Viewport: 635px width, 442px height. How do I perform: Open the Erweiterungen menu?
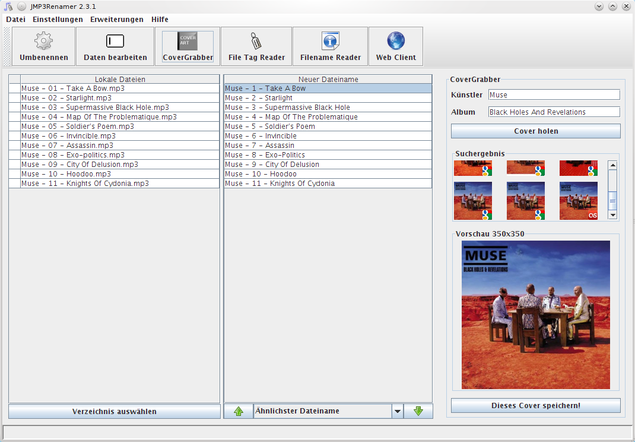(117, 20)
